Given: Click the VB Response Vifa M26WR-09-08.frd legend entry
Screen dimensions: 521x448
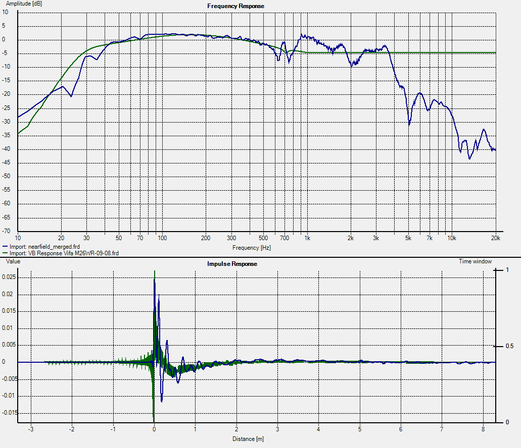Looking at the screenshot, I should (64, 253).
